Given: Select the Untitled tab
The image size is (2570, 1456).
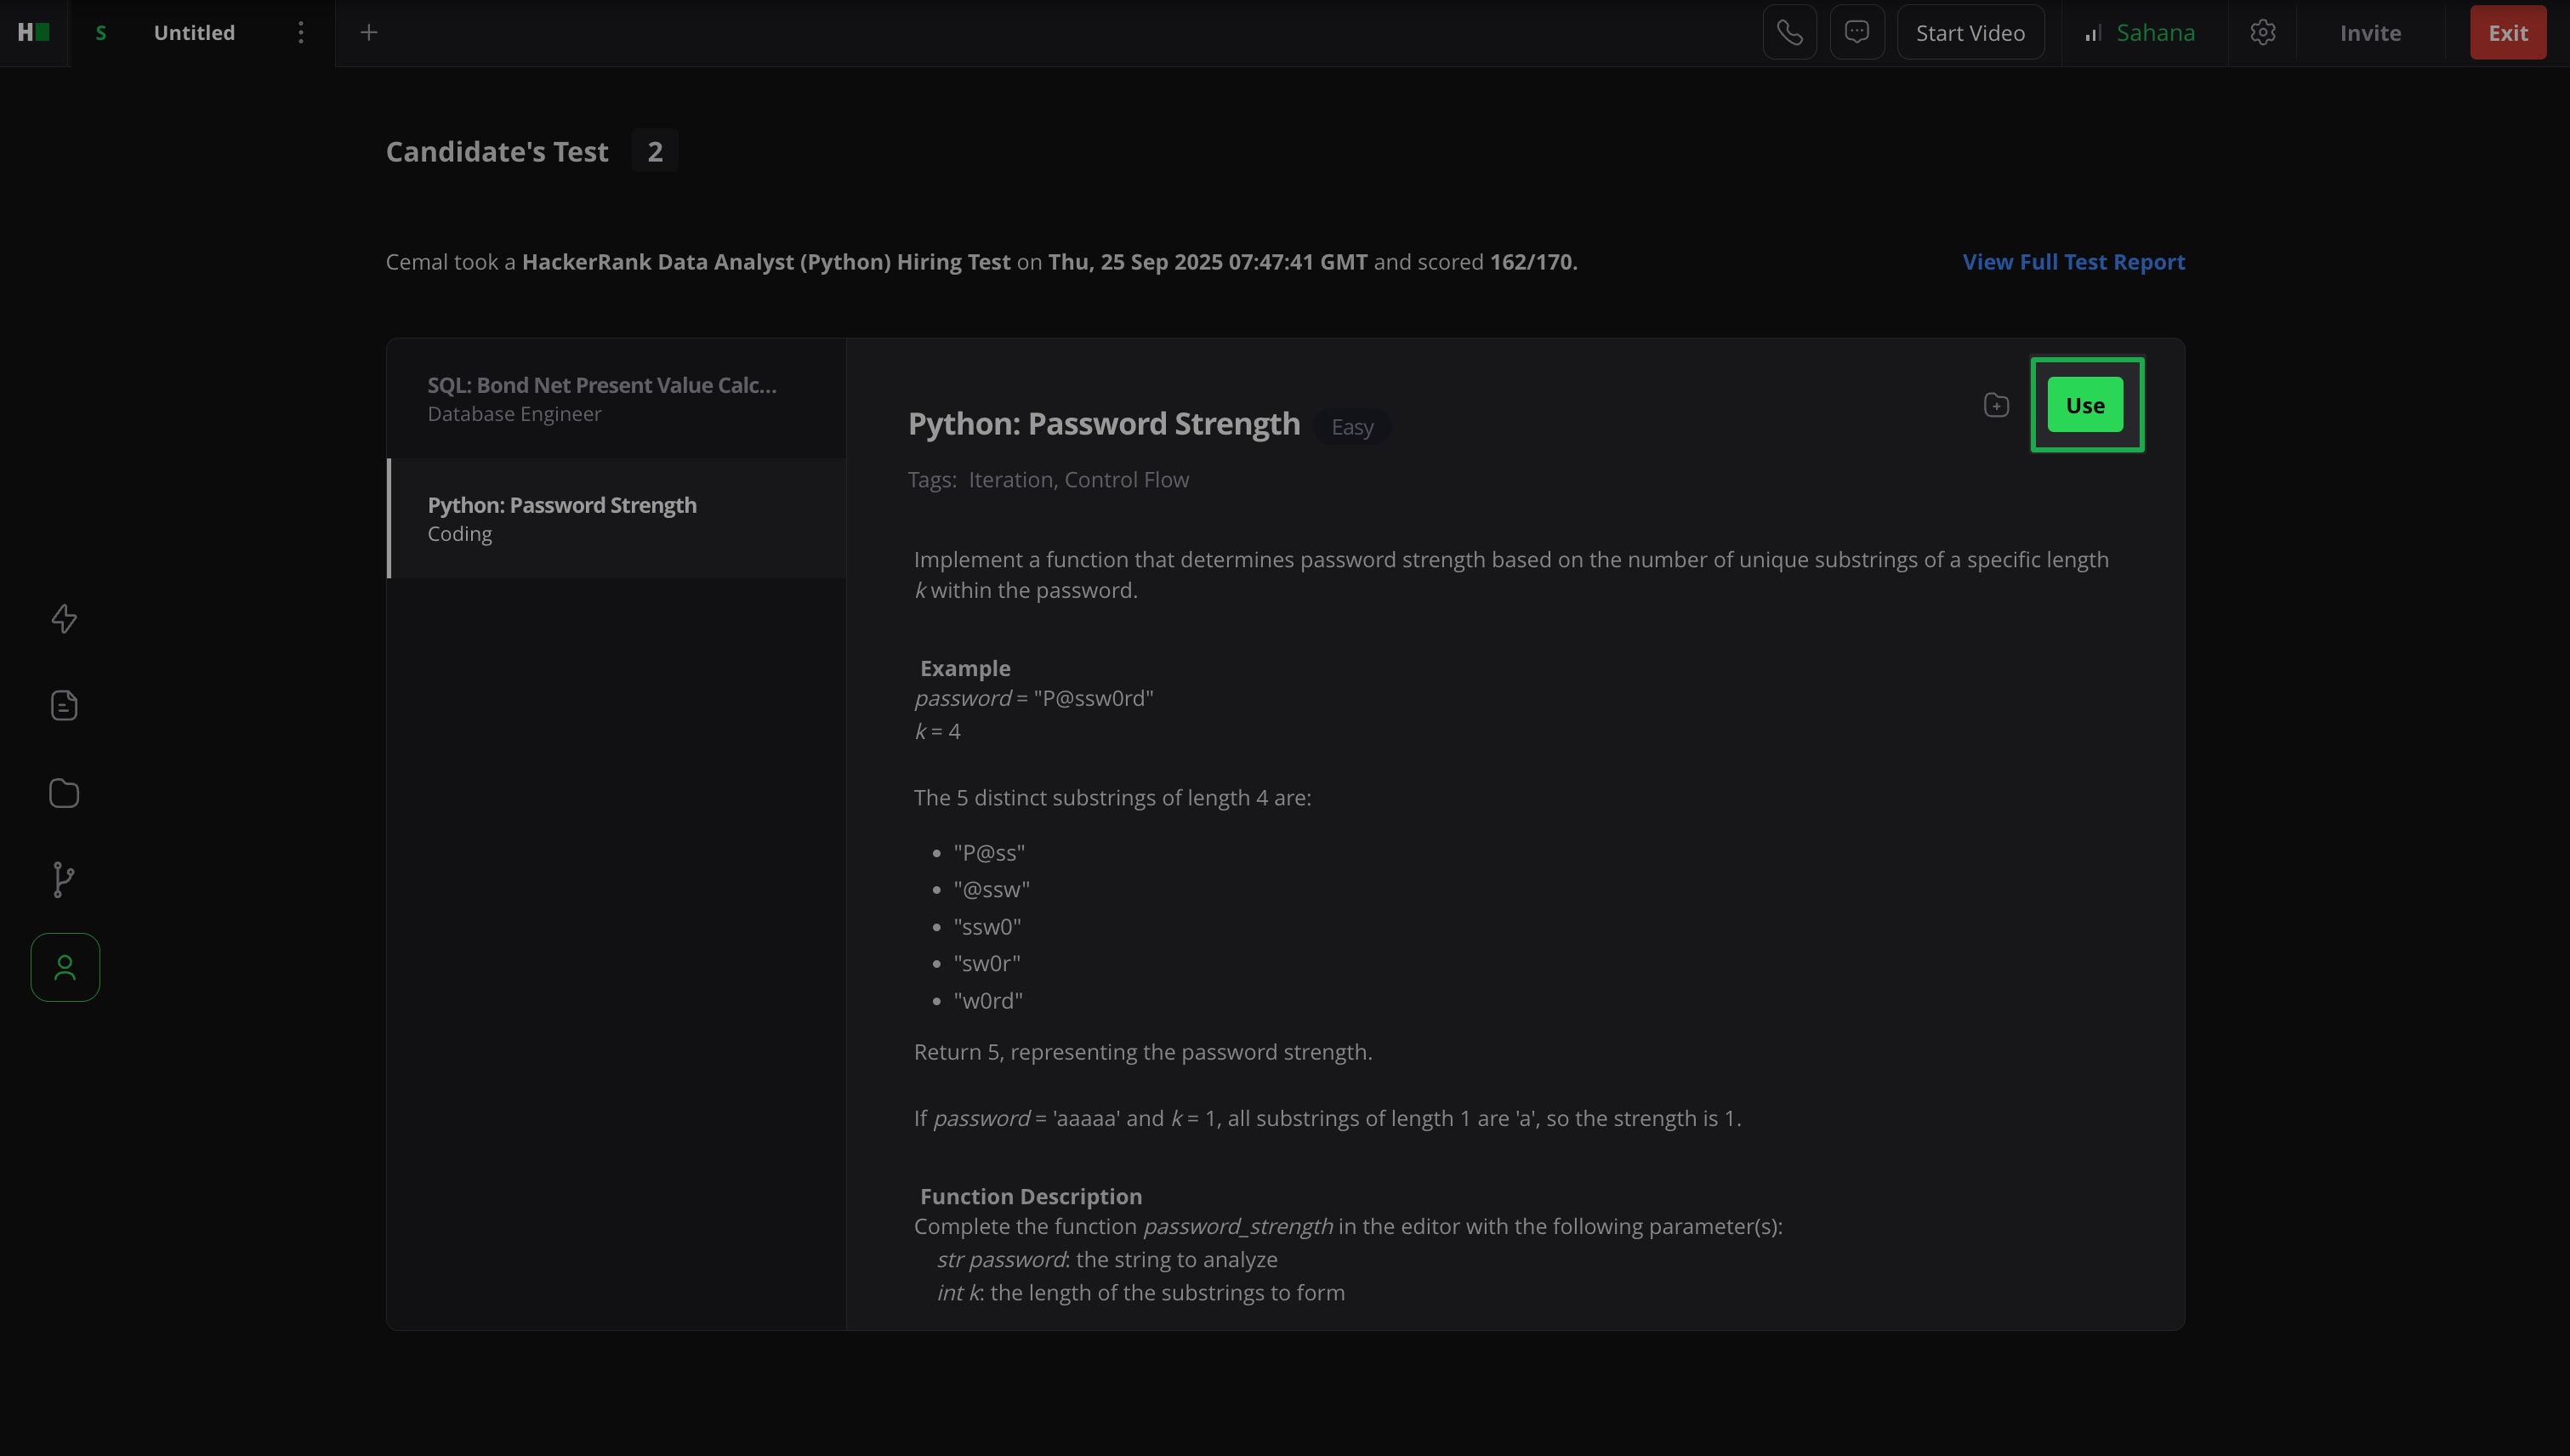Looking at the screenshot, I should [x=194, y=33].
